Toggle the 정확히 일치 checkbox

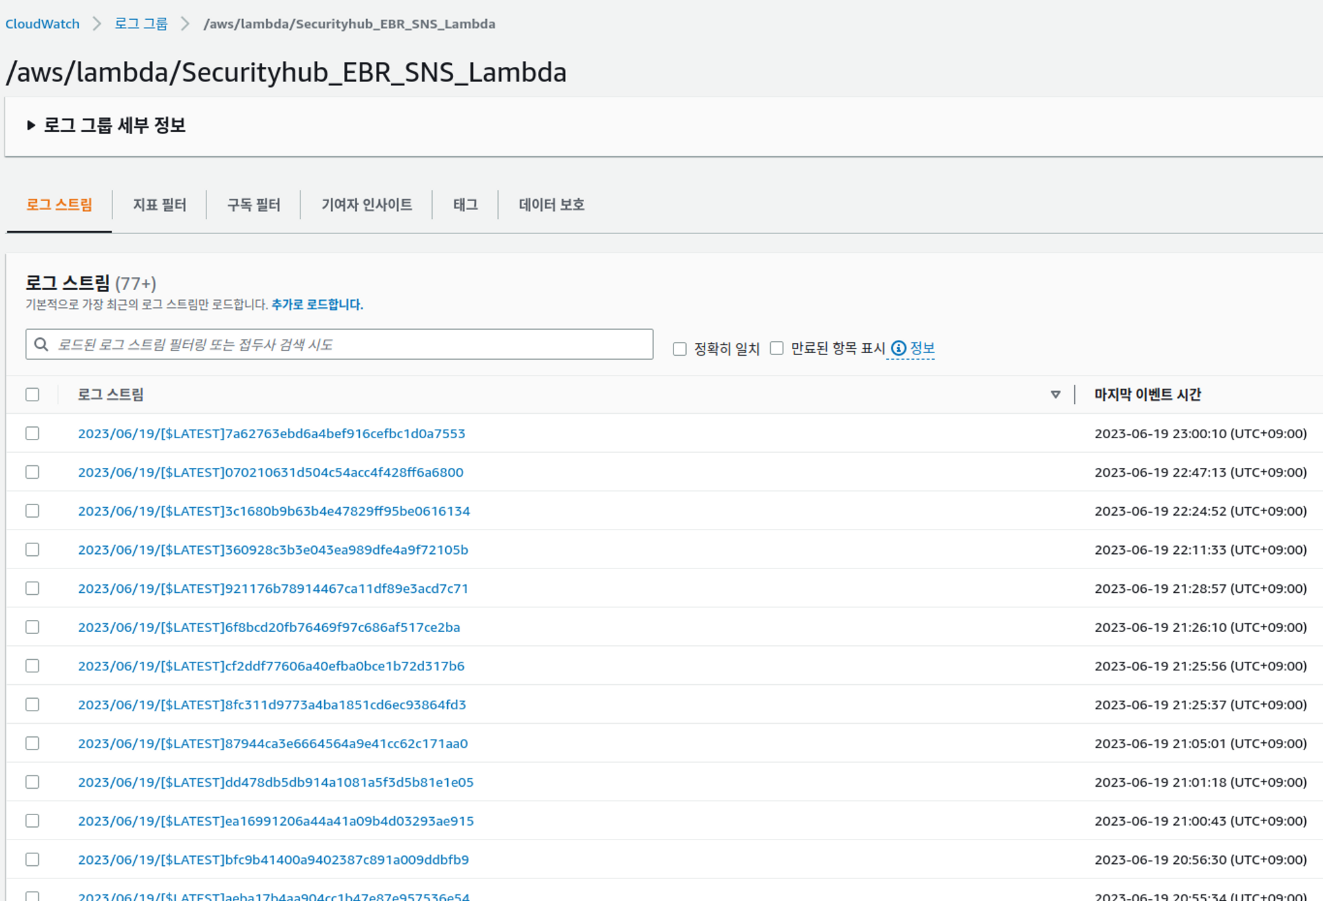pyautogui.click(x=679, y=348)
